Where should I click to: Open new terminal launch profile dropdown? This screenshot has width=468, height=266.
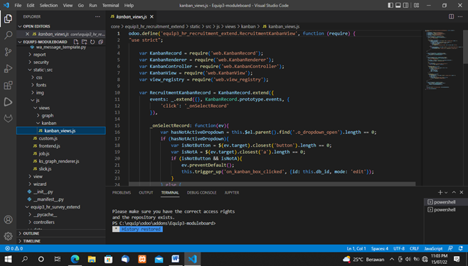click(x=446, y=192)
